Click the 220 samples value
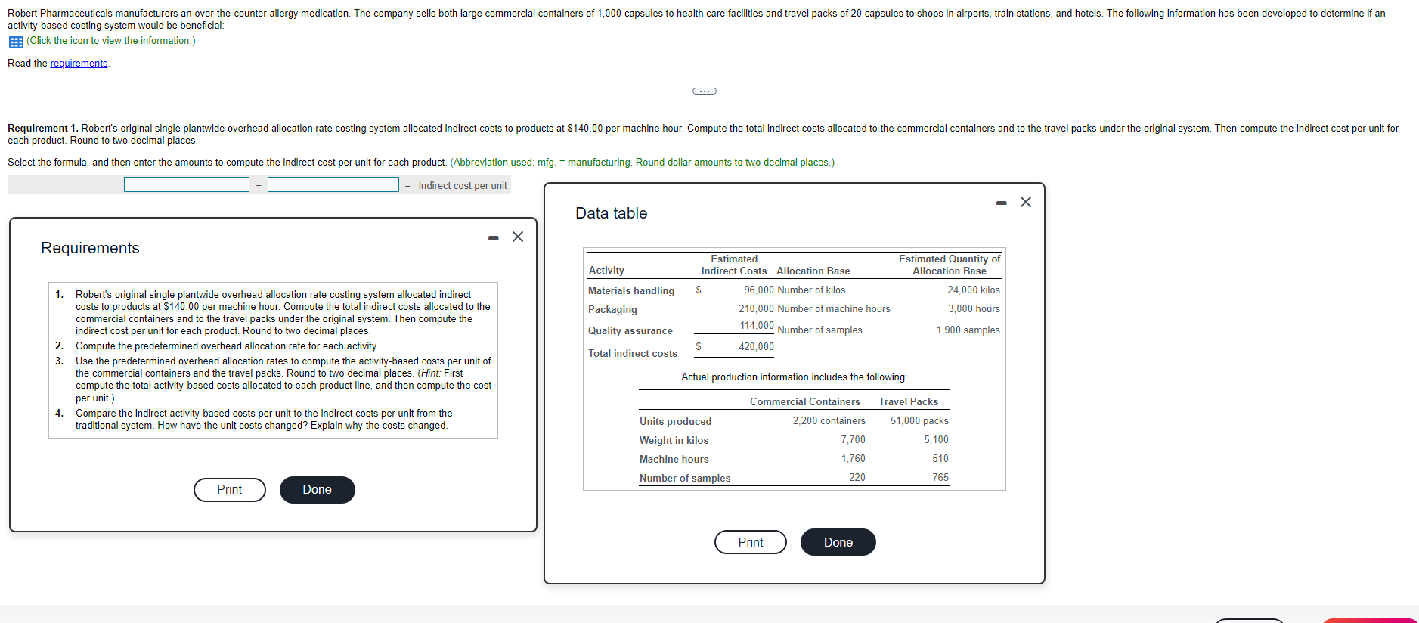This screenshot has height=623, width=1419. (857, 478)
